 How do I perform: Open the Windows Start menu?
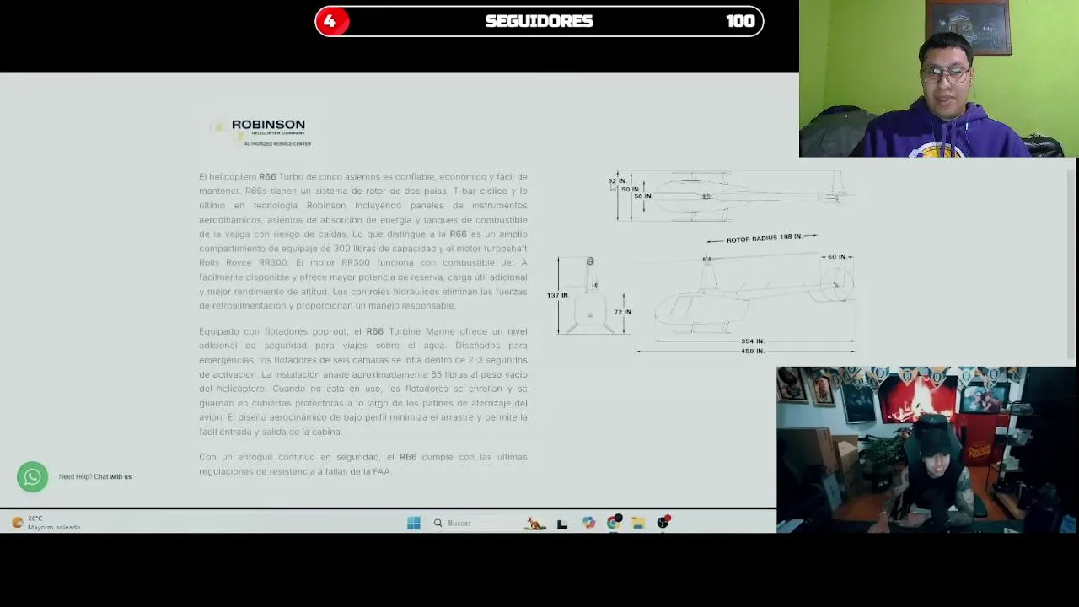click(x=414, y=524)
